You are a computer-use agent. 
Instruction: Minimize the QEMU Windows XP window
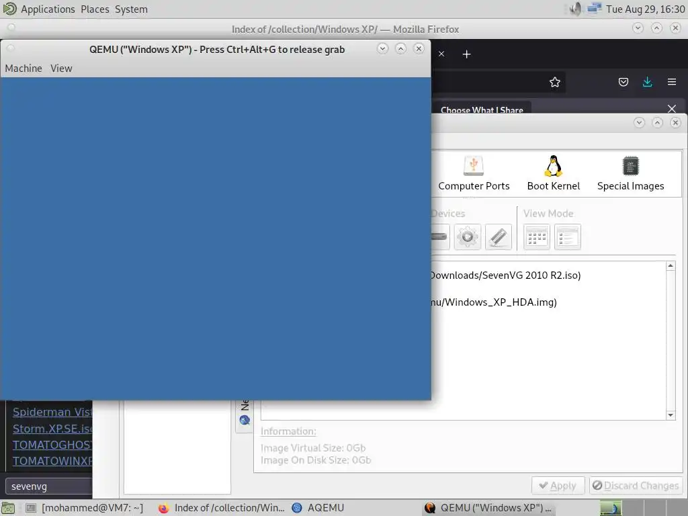click(382, 48)
